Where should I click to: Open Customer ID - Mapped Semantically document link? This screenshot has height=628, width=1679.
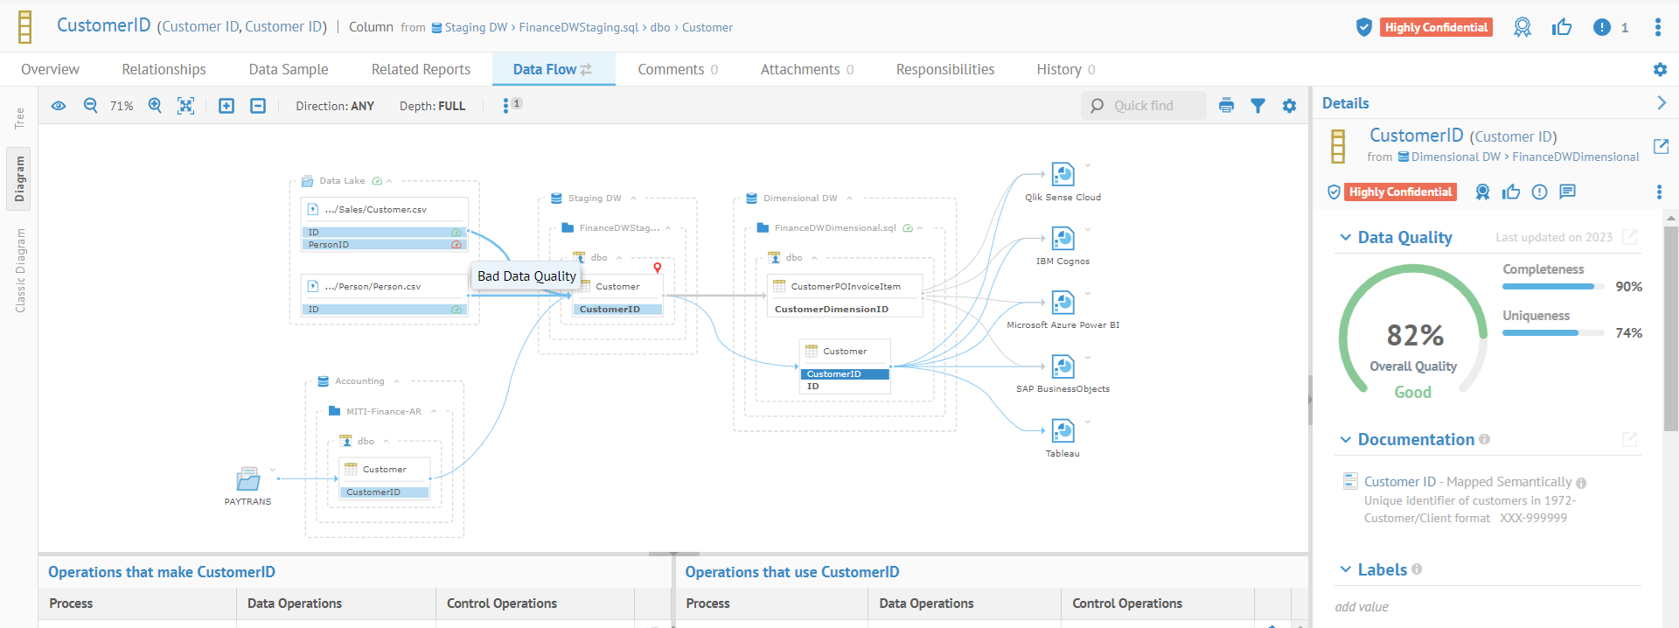click(x=1467, y=482)
